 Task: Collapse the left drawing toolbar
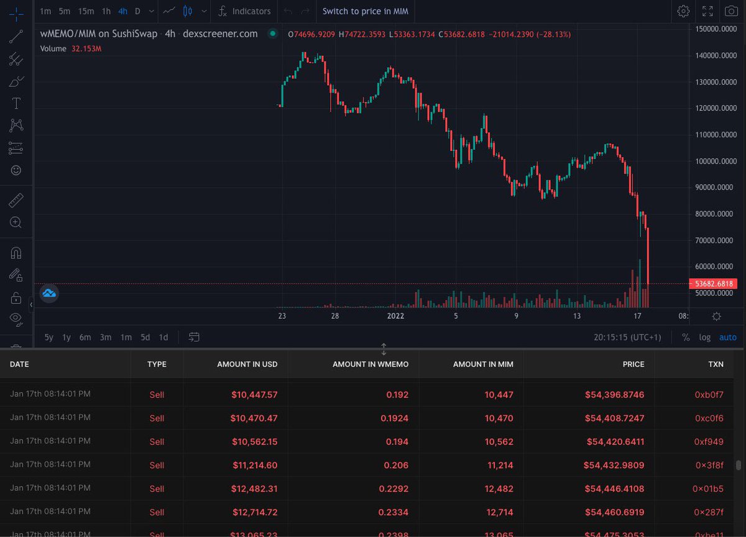(x=32, y=305)
